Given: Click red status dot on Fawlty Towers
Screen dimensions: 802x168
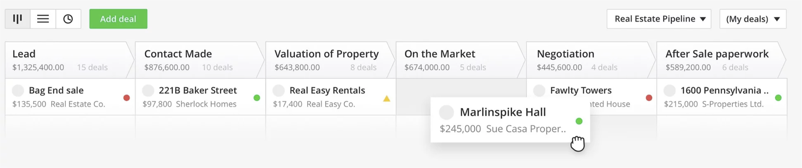Looking at the screenshot, I should pos(649,98).
